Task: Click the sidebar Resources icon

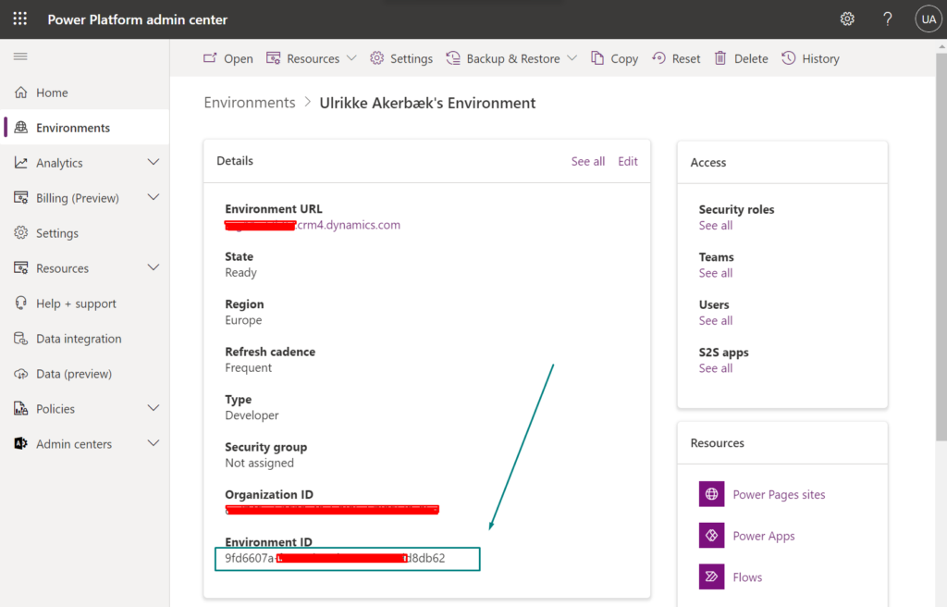Action: point(21,267)
